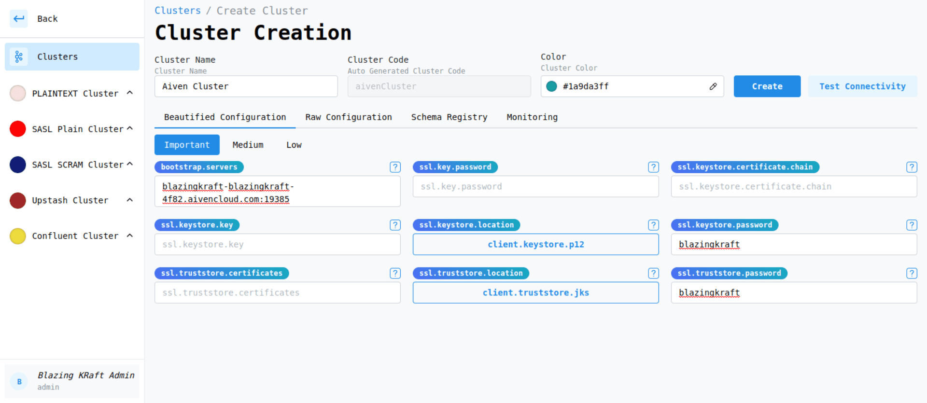Open help for ssl.truststore.location
The image size is (927, 403).
click(653, 273)
